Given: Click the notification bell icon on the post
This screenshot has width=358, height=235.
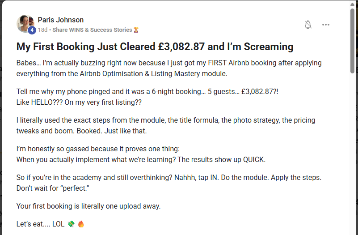Looking at the screenshot, I should [308, 25].
